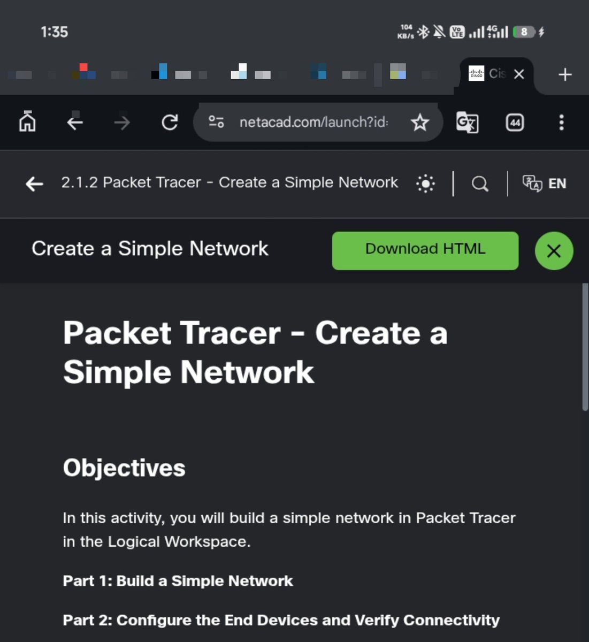Tap the Bluetooth status icon
This screenshot has width=589, height=642.
click(423, 32)
